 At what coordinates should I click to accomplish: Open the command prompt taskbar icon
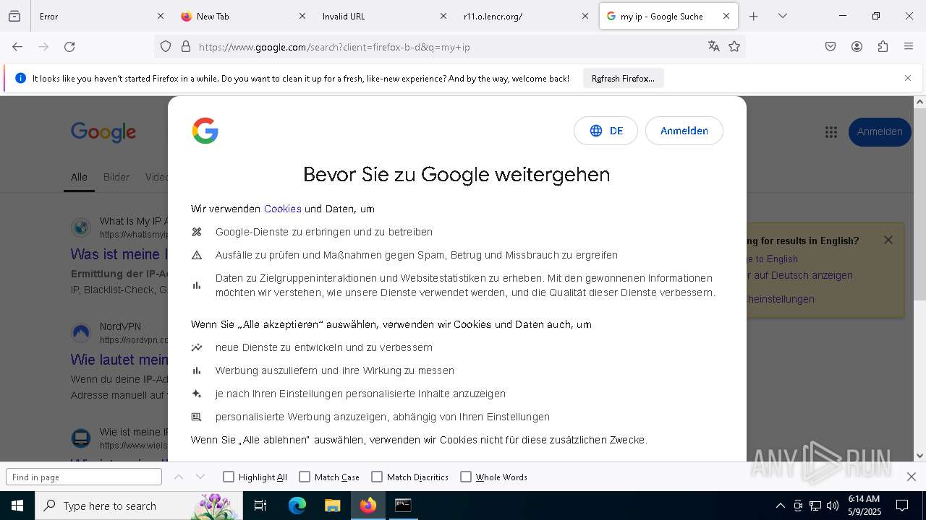tap(403, 506)
